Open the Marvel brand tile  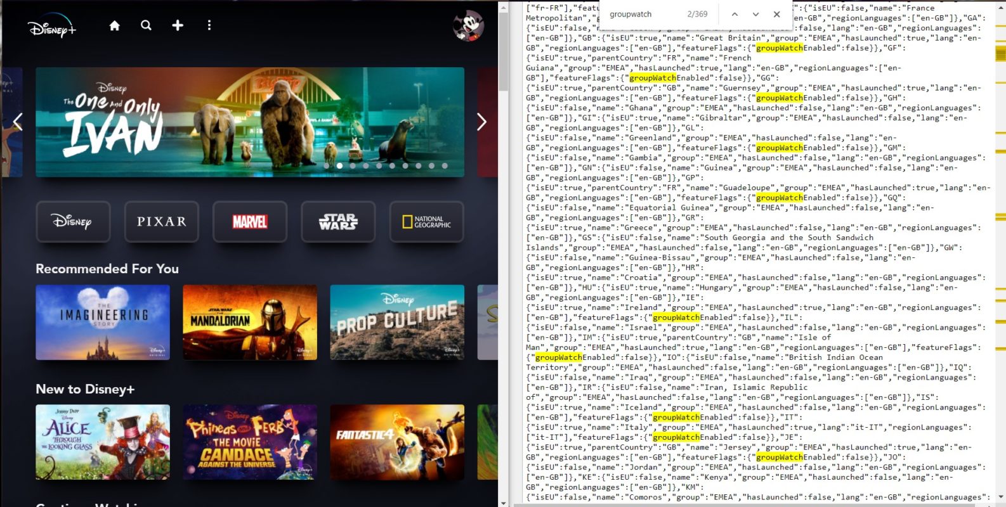tap(250, 222)
